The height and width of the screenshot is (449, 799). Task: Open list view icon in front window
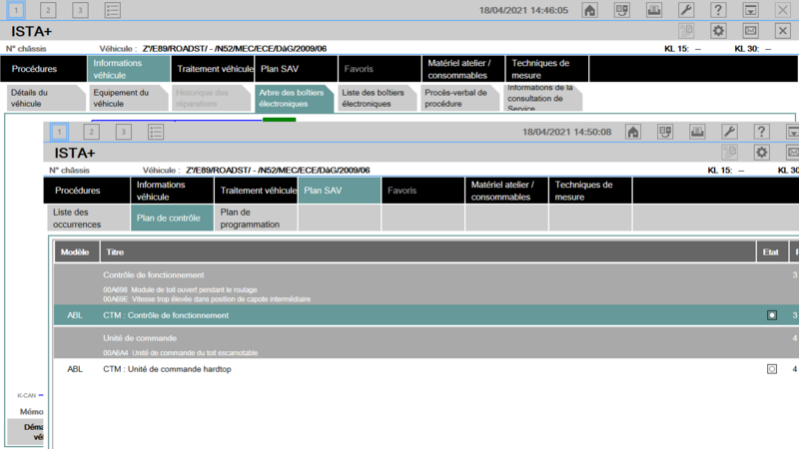tap(156, 132)
